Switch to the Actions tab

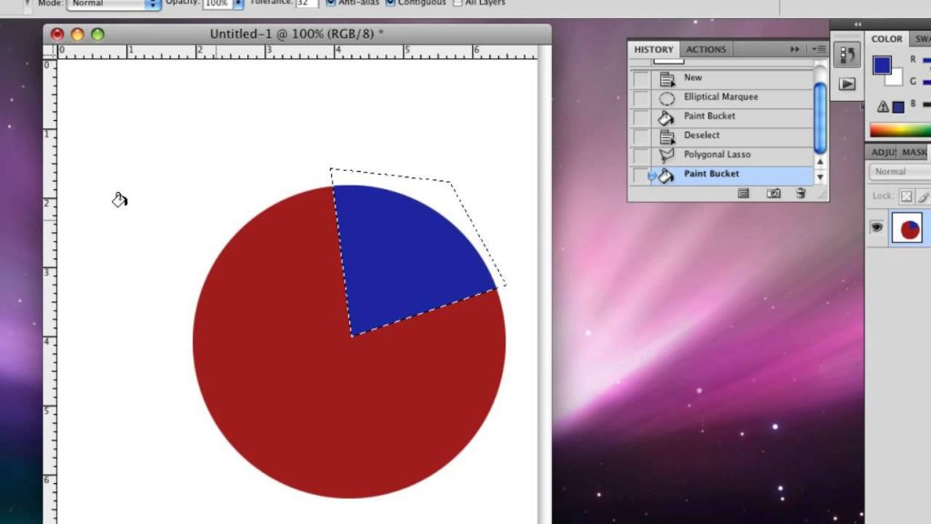[706, 49]
